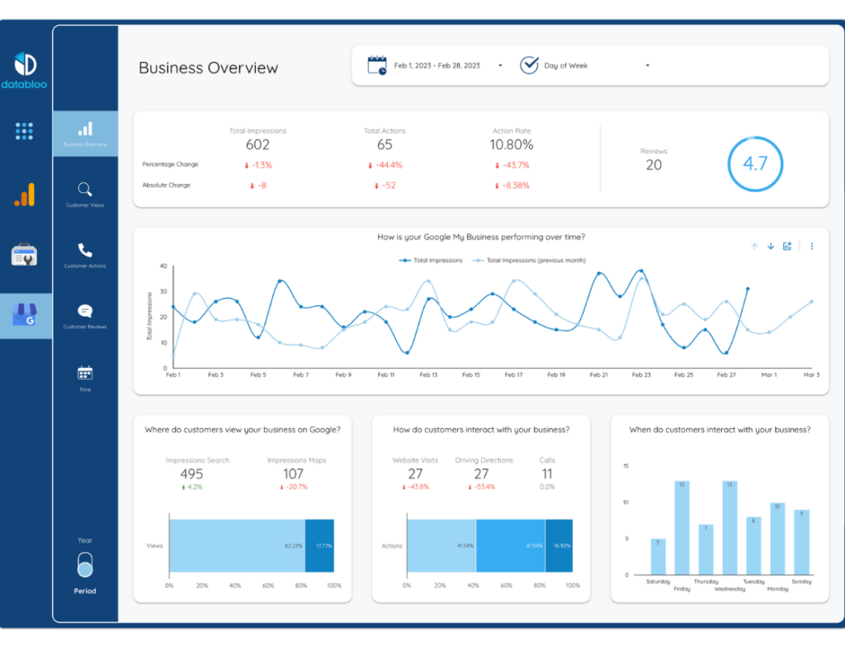Click the 17.77% dark views bar segment

coord(319,546)
